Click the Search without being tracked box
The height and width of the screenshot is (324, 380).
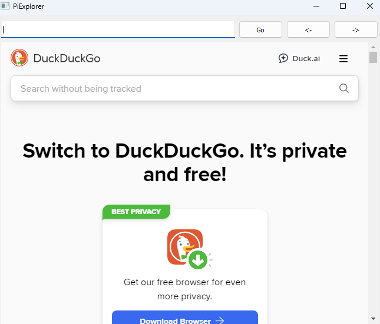click(x=184, y=88)
